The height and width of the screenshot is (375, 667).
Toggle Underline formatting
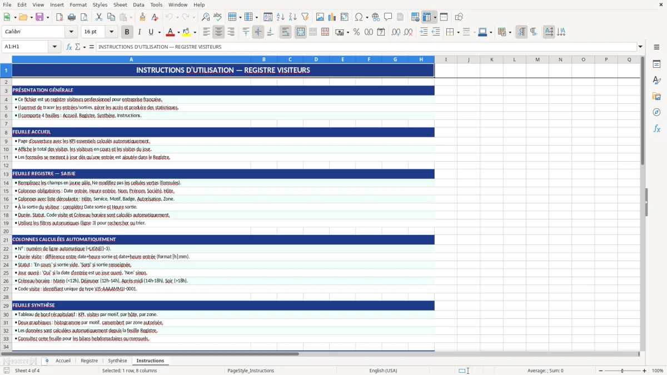[151, 32]
